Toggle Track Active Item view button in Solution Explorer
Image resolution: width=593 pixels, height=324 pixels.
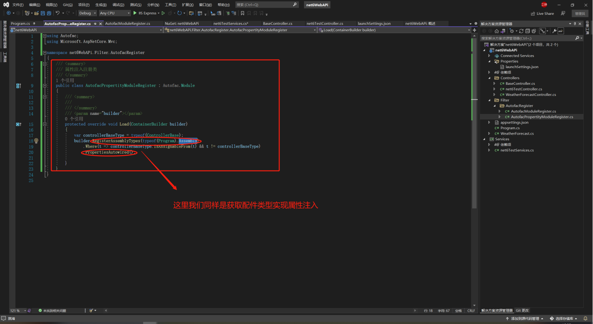[x=543, y=31]
